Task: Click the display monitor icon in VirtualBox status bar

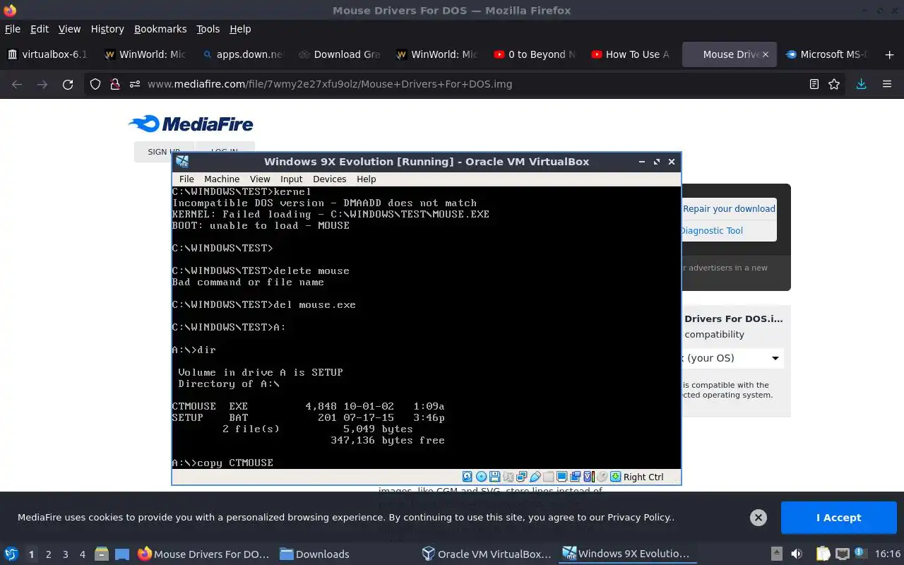Action: tap(561, 477)
